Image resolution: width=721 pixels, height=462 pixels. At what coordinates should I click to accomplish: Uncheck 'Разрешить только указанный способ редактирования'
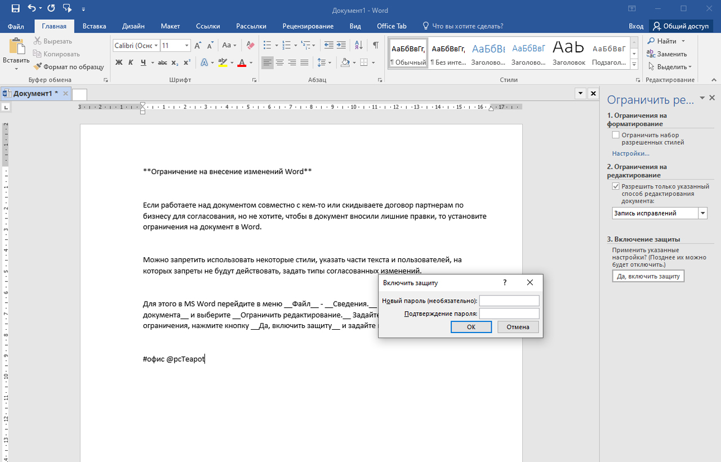[x=616, y=186]
